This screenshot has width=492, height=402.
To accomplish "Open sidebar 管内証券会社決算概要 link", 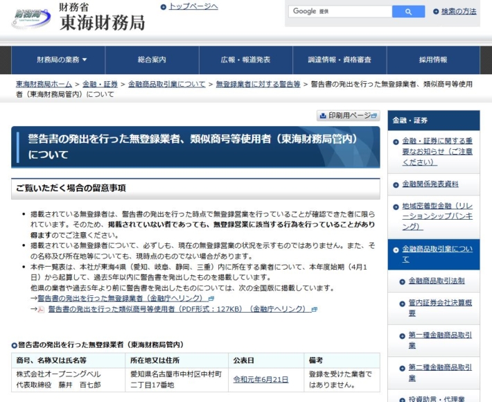I will [x=440, y=308].
